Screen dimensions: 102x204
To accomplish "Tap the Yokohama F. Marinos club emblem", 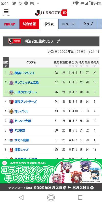I will point(11,73).
